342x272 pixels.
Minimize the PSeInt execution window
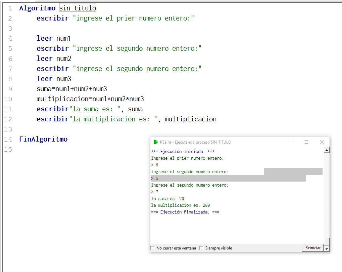click(291, 142)
